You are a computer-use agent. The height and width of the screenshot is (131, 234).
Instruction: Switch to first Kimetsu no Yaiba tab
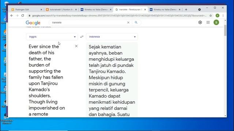96,9
